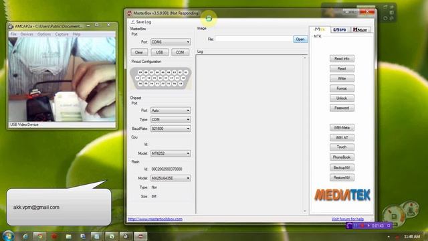Screen dimensions: 428x241
Task: Click the Flash Id value 00C2002500370000
Action: (167, 169)
